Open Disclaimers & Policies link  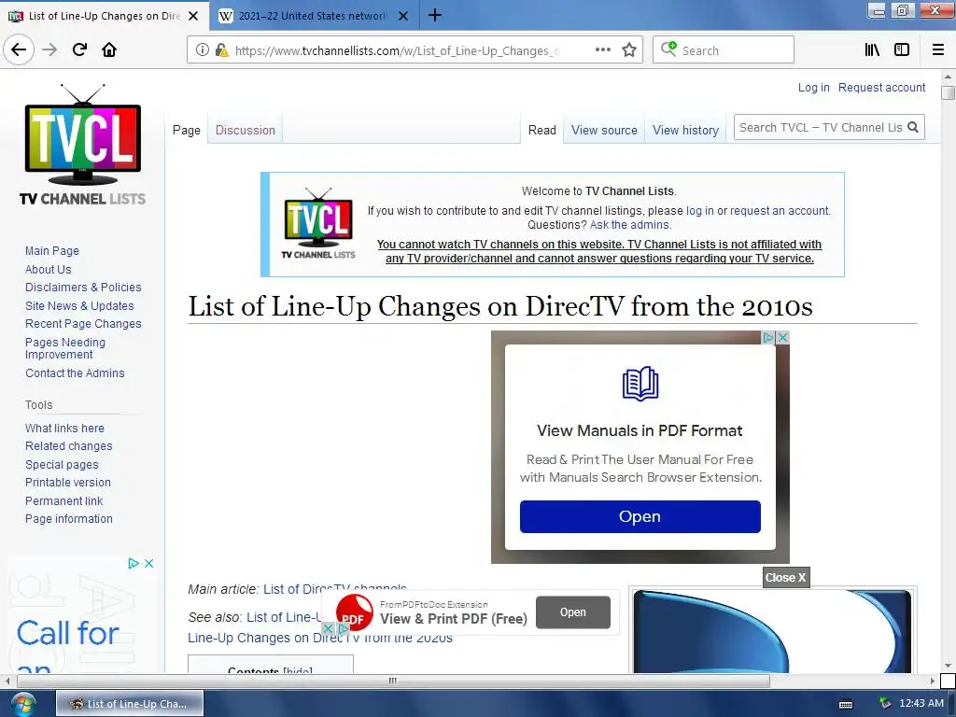pyautogui.click(x=83, y=288)
